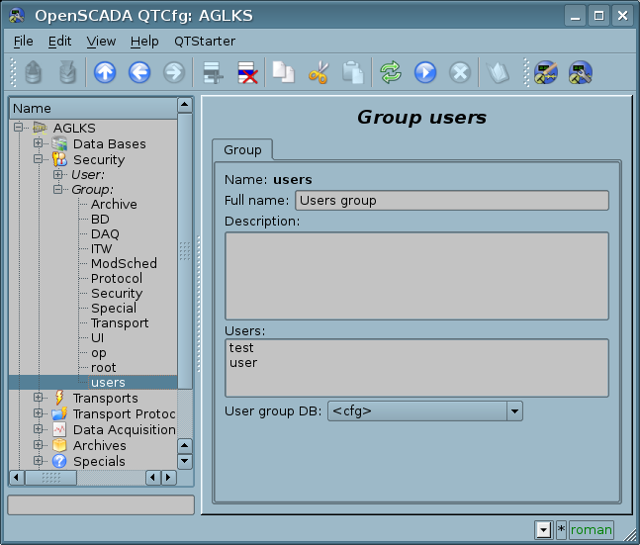Image resolution: width=640 pixels, height=545 pixels.
Task: Select 'user' in the Users list
Action: [x=243, y=363]
